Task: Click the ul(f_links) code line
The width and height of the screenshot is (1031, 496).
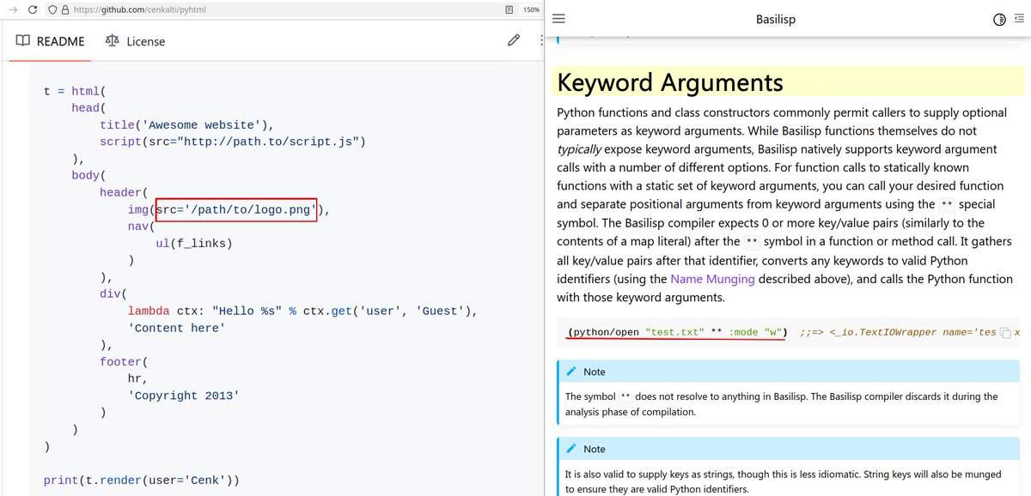Action: point(194,243)
